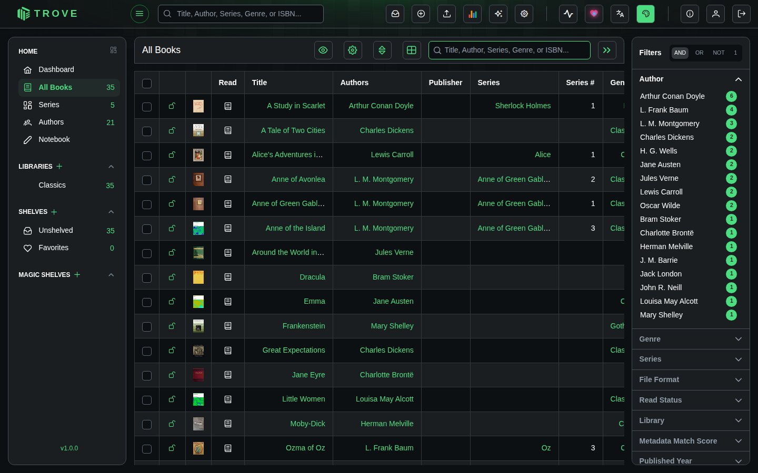Click the All Books table search field

coord(509,50)
